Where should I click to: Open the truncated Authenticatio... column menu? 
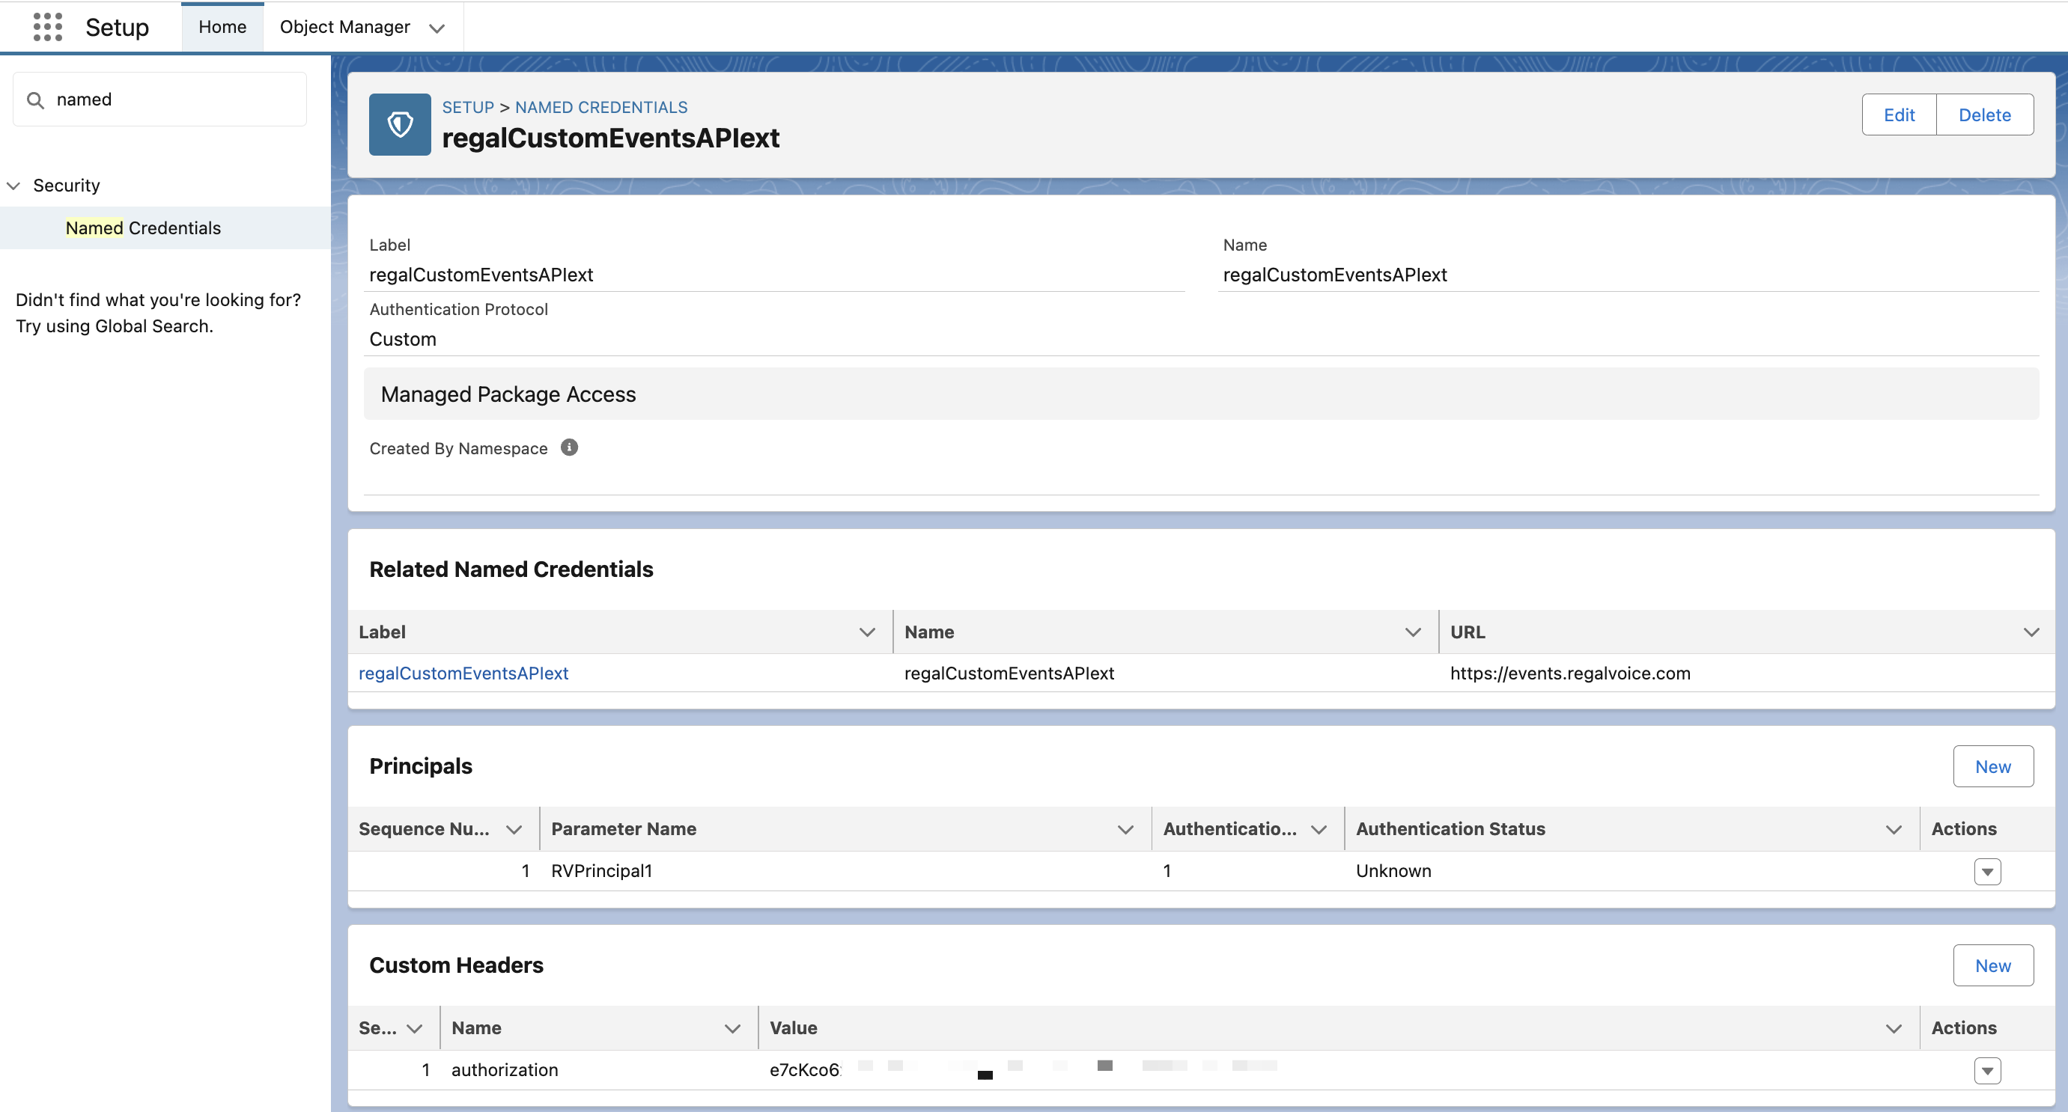[1319, 830]
